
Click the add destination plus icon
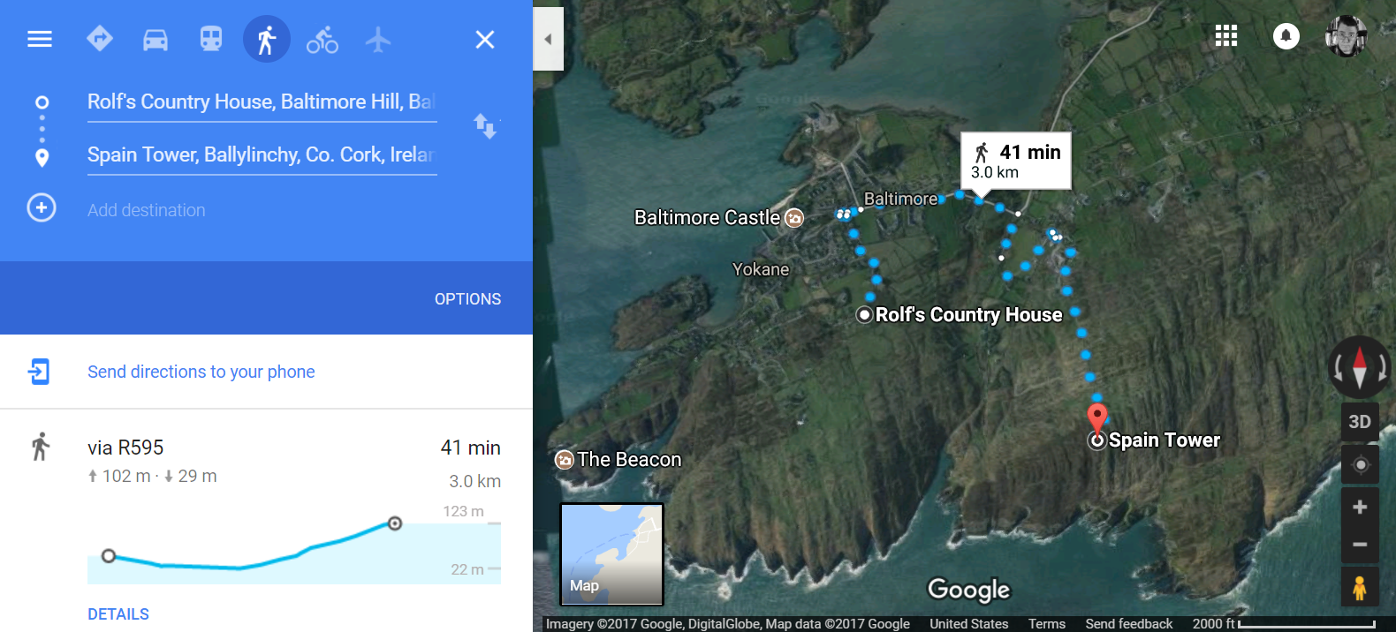pyautogui.click(x=42, y=207)
